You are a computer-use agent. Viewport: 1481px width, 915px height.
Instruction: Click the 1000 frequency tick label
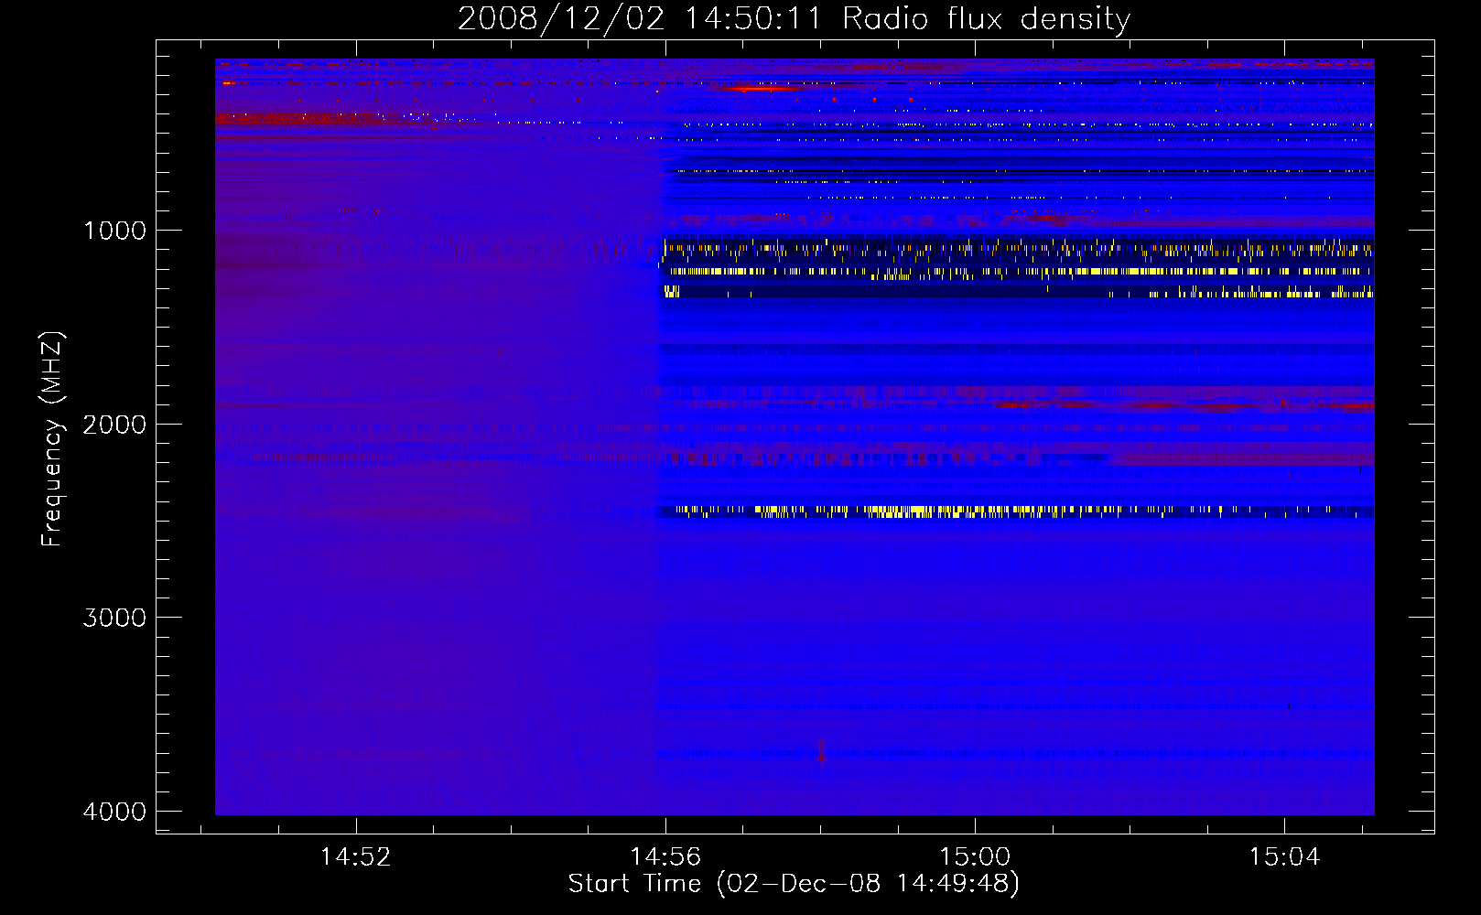pyautogui.click(x=114, y=231)
